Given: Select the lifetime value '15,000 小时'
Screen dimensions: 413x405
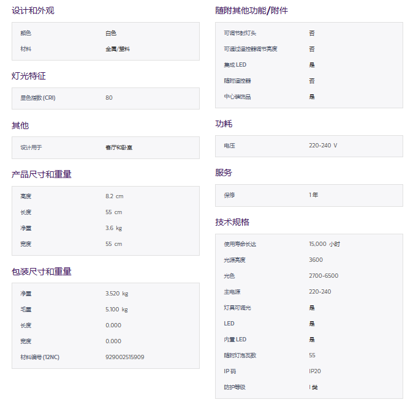Looking at the screenshot, I should point(325,244).
